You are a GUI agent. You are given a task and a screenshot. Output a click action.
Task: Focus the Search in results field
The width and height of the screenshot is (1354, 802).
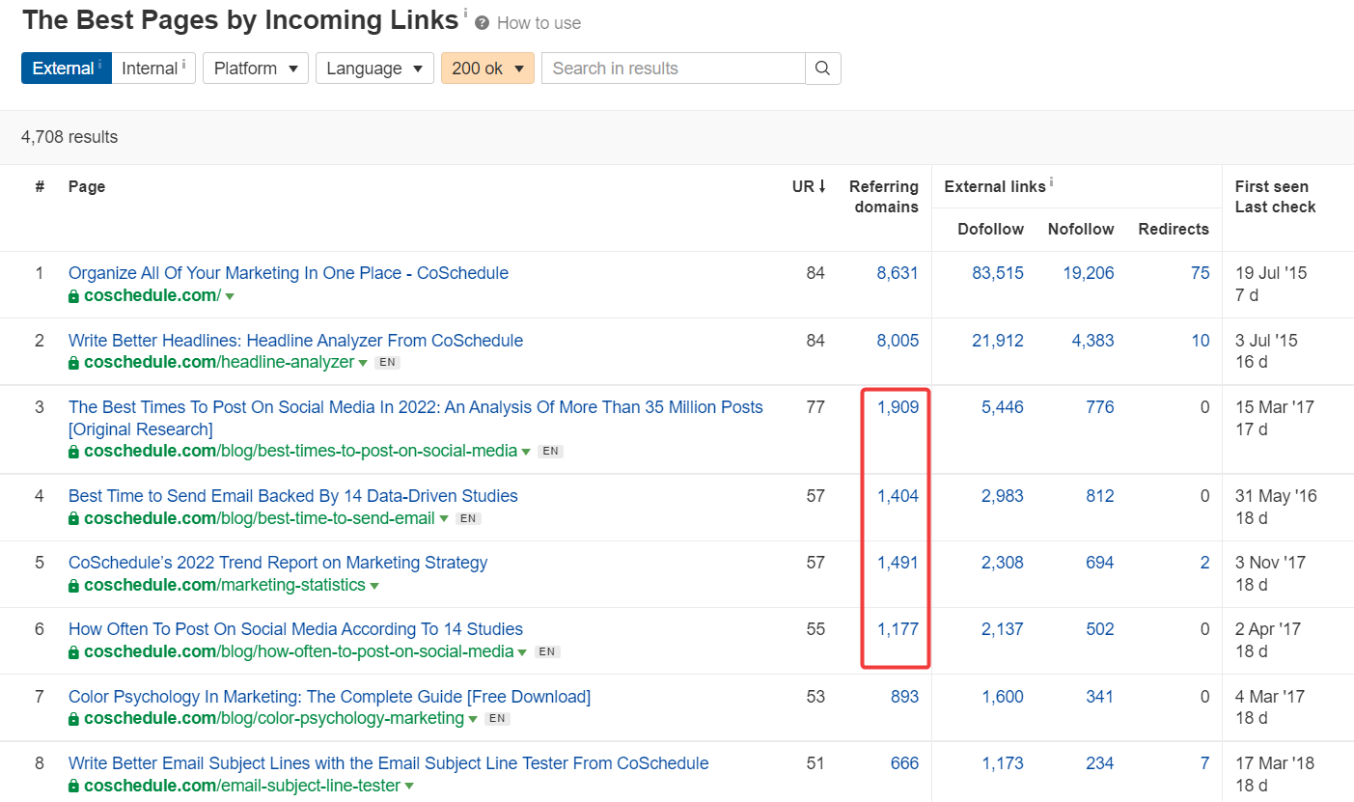(673, 69)
